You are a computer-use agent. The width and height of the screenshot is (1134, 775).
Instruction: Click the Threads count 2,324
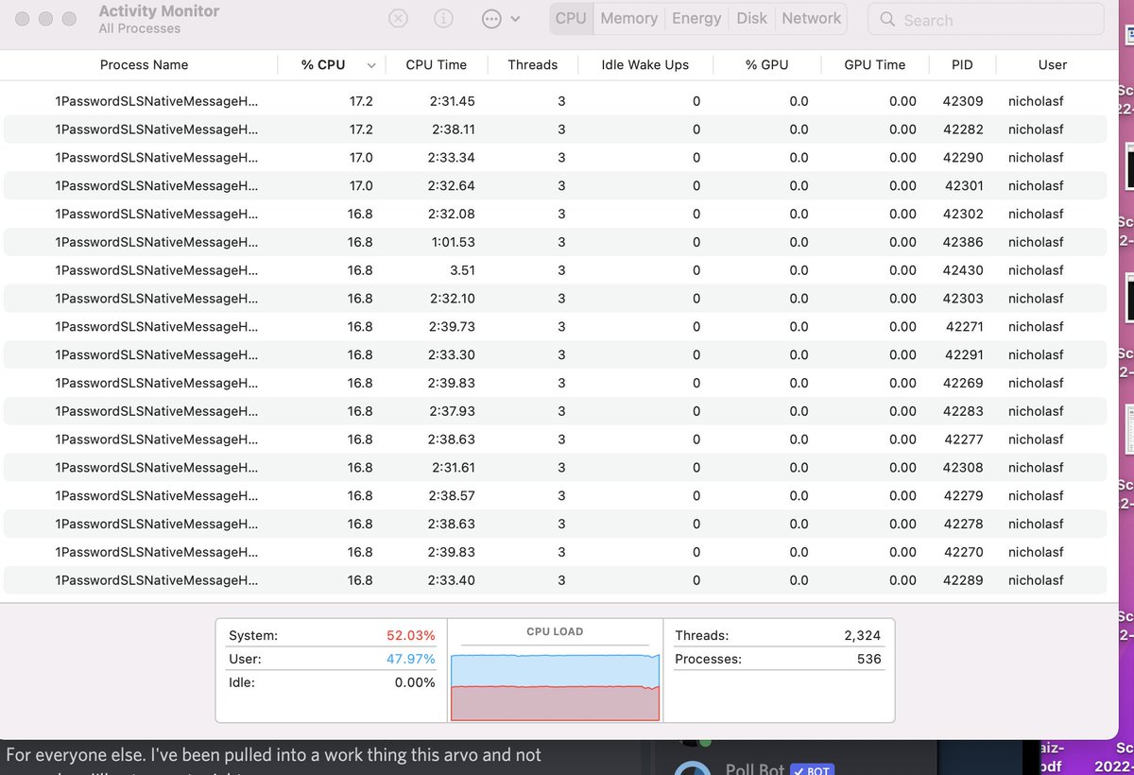(x=862, y=636)
